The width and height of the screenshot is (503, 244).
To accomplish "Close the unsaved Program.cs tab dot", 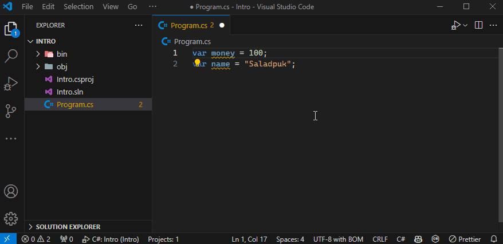I will [x=222, y=25].
